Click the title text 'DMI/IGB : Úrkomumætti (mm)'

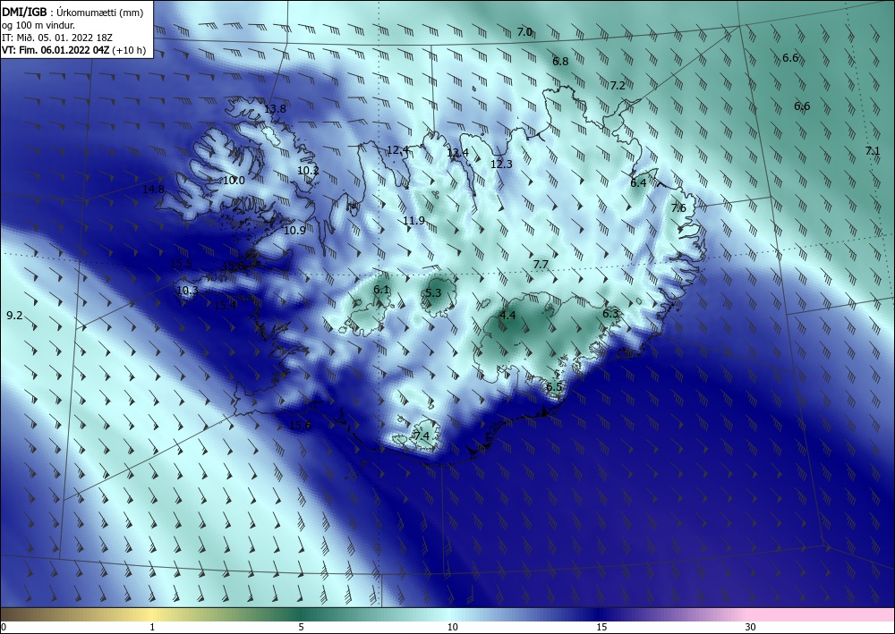click(72, 13)
